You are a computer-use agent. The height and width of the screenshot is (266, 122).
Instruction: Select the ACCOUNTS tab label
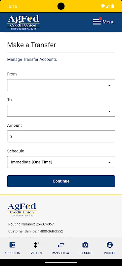pyautogui.click(x=12, y=253)
